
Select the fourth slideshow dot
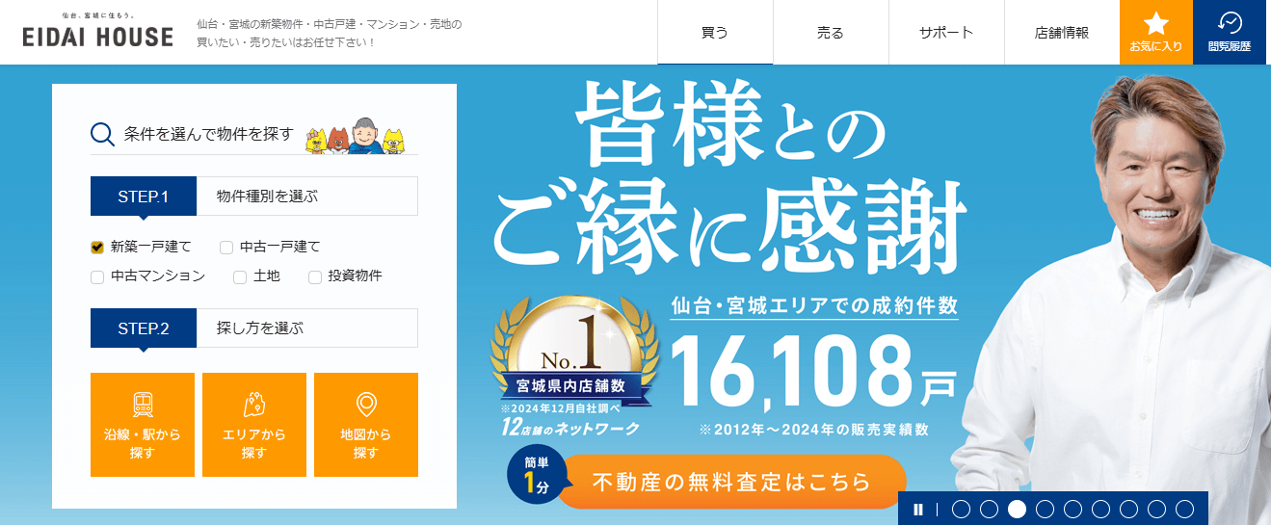click(x=1045, y=510)
